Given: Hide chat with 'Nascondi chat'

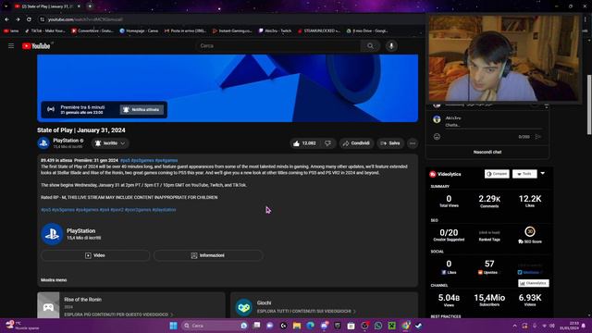Looking at the screenshot, I should [487, 152].
